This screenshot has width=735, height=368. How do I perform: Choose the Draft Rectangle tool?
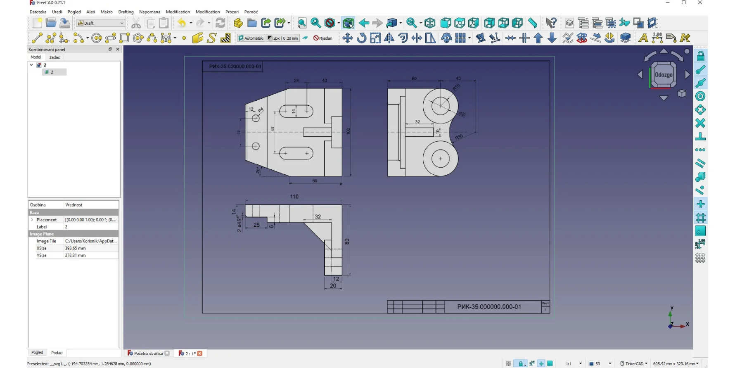[x=124, y=38]
